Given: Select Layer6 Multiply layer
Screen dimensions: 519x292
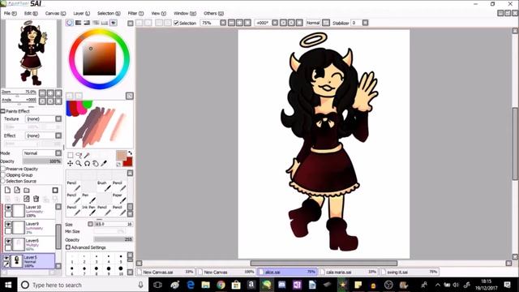Looking at the screenshot, I should coord(30,244).
